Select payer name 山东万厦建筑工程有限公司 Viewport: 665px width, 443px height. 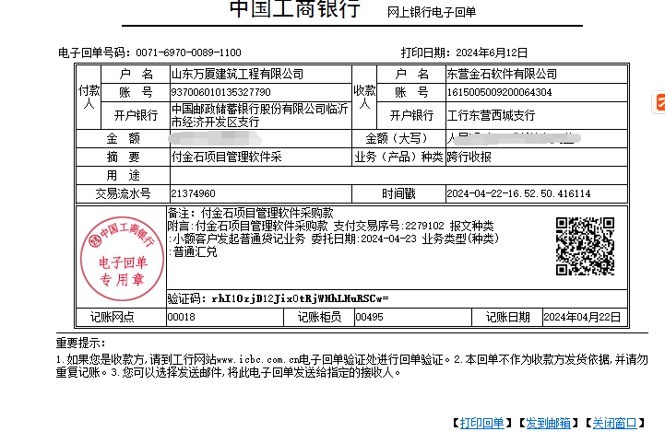[x=238, y=74]
